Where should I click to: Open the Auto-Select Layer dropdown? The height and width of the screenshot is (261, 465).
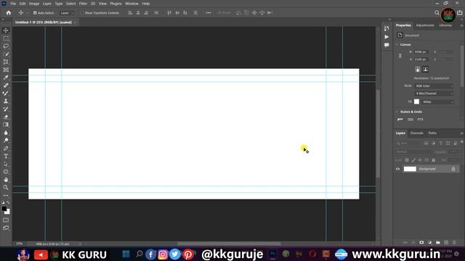[x=66, y=13]
